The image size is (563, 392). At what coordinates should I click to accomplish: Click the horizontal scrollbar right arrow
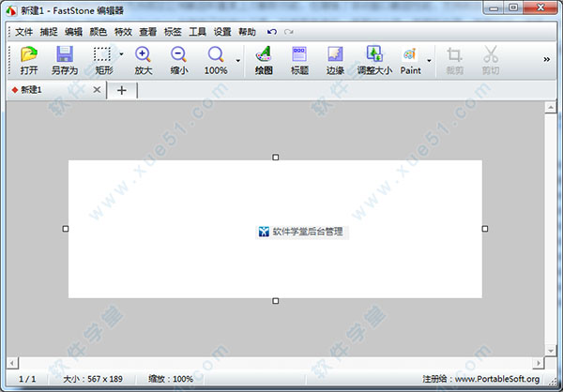click(539, 363)
